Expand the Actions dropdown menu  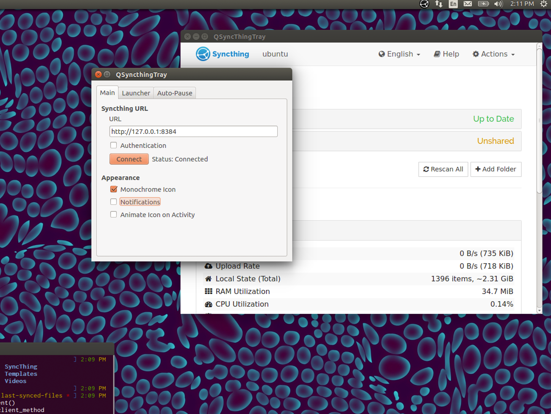(x=494, y=54)
